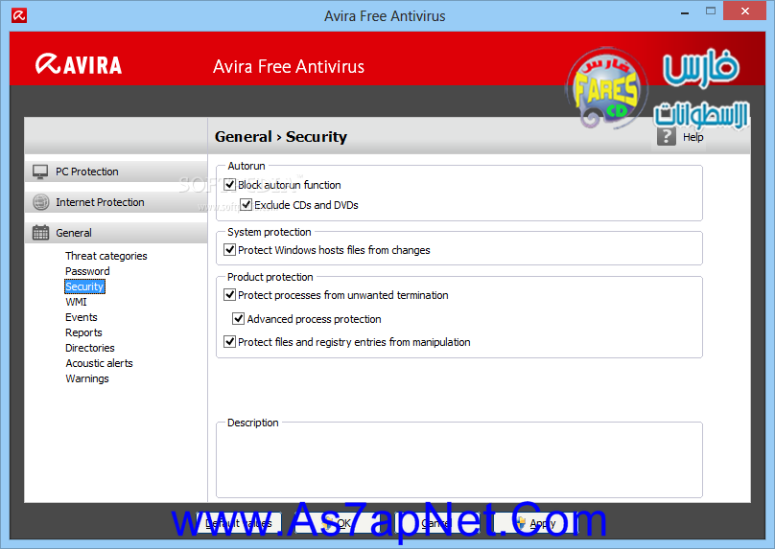Uncheck Block autorun function
Viewport: 775px width, 549px height.
coord(230,185)
